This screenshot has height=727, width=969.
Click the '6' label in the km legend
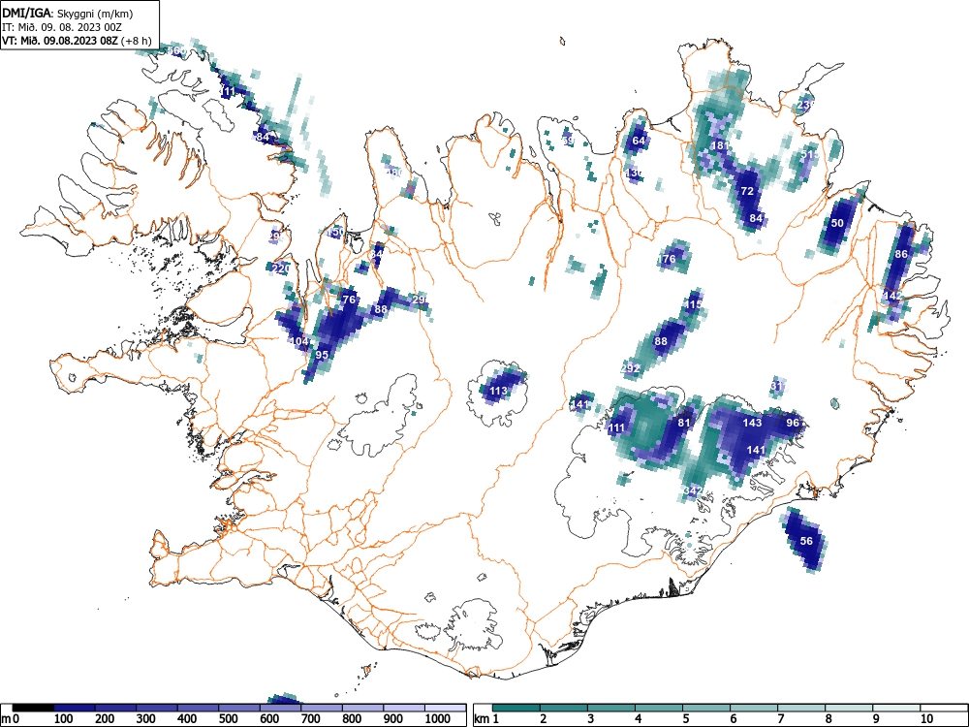pyautogui.click(x=733, y=719)
